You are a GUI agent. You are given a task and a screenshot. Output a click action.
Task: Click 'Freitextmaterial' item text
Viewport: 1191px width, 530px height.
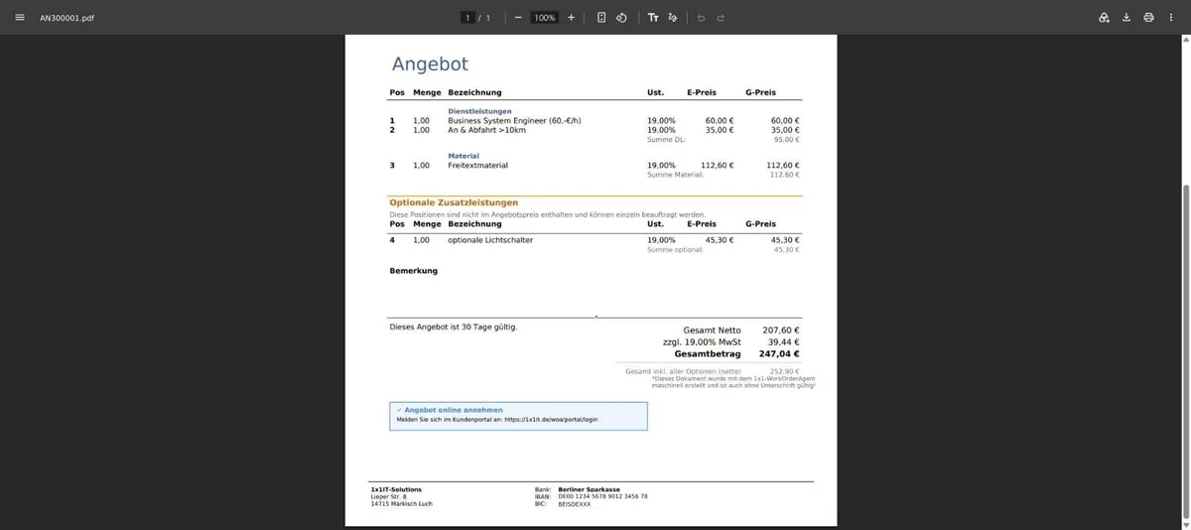coord(477,166)
